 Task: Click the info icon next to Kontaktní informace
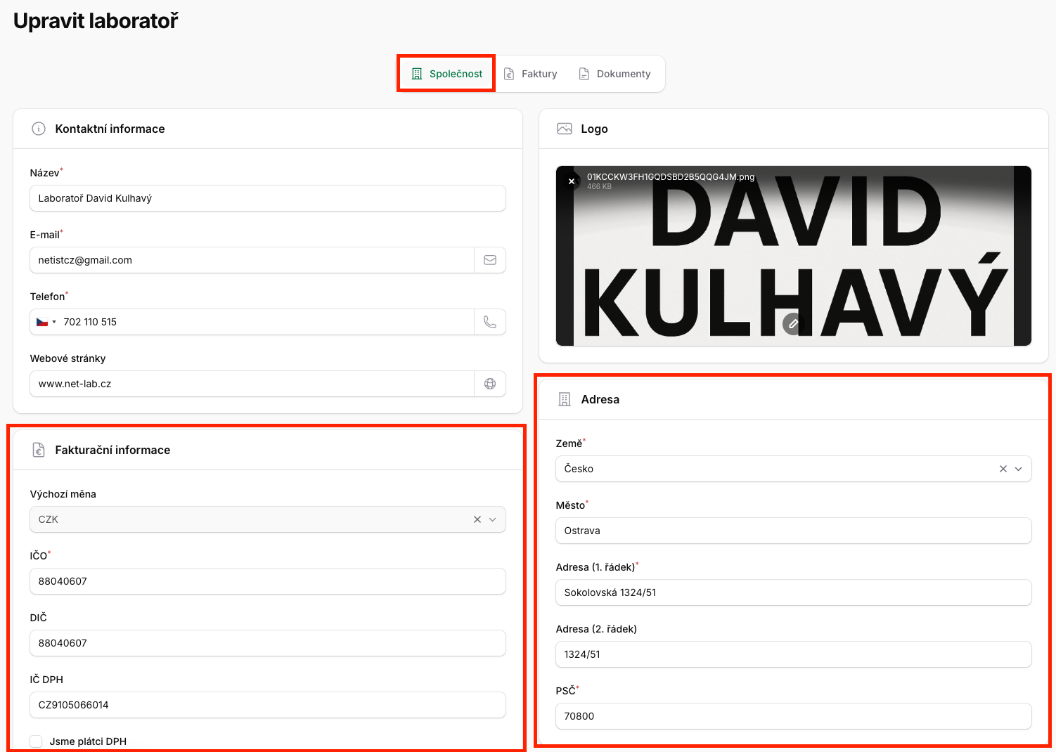[x=39, y=129]
